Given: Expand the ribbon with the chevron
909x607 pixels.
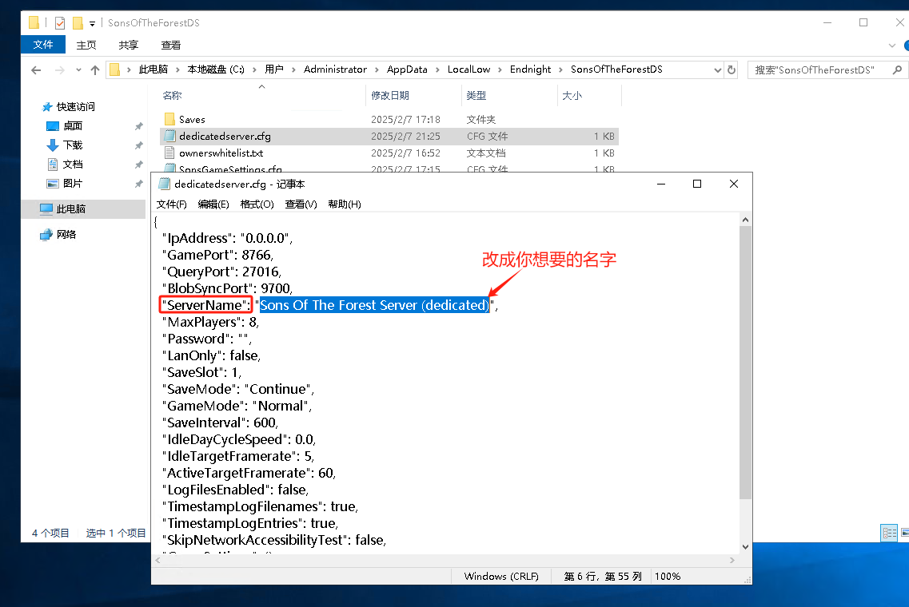Looking at the screenshot, I should 891,46.
